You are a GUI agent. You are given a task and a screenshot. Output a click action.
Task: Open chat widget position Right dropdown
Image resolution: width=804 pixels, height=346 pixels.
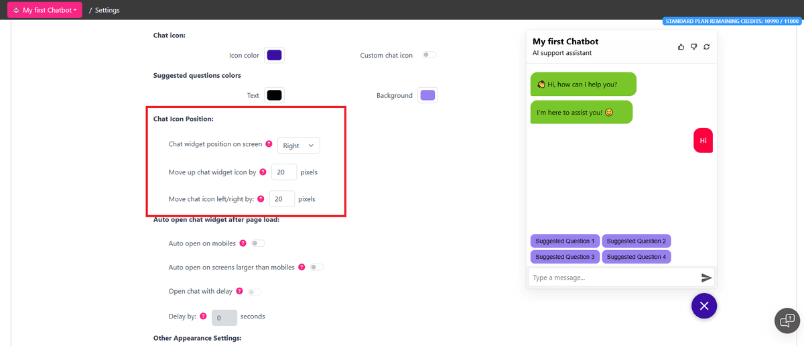point(298,146)
